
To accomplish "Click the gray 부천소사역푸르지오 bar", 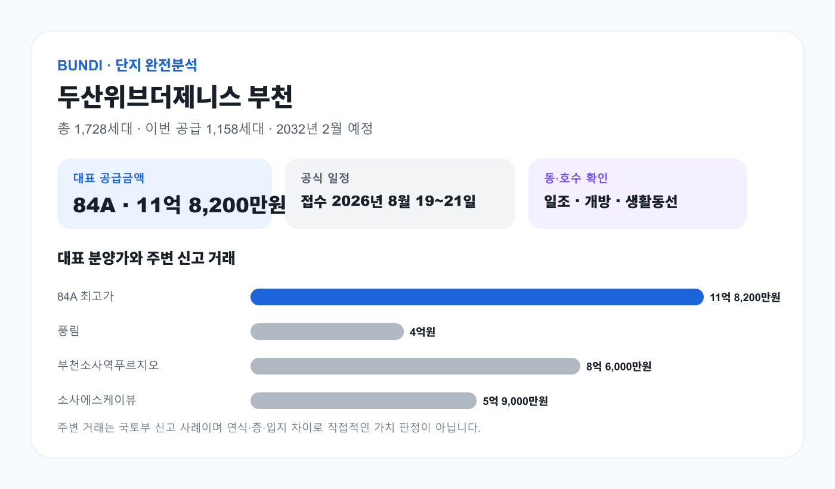I will (x=415, y=366).
